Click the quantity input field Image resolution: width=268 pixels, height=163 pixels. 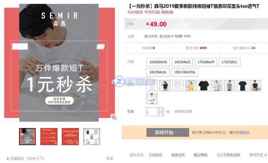(152, 112)
